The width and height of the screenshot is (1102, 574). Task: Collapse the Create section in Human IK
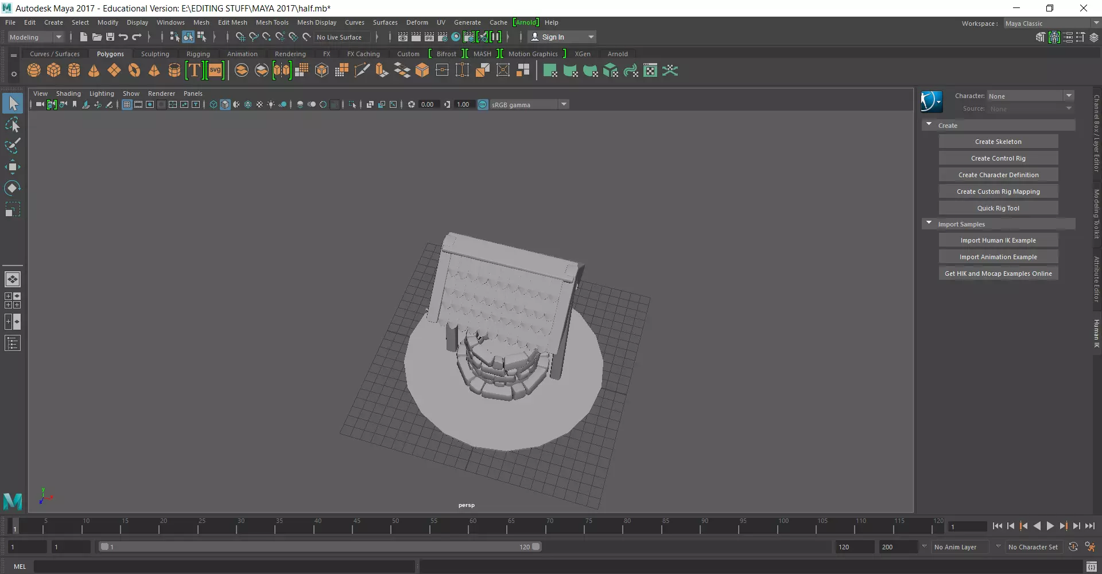point(929,125)
